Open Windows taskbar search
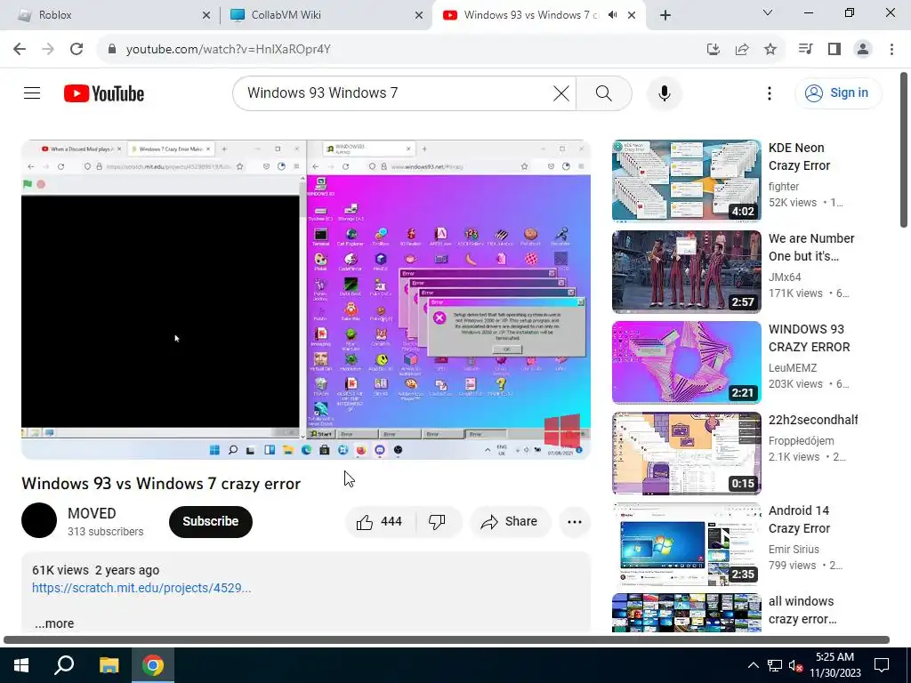The image size is (911, 683). point(64,665)
